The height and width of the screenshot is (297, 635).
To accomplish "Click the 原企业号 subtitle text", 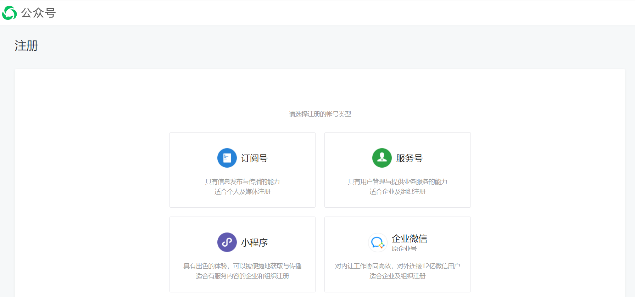I will (404, 249).
